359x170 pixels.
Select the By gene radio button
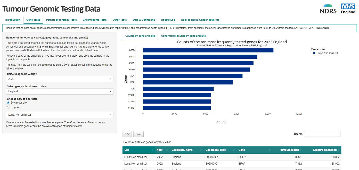coord(8,107)
